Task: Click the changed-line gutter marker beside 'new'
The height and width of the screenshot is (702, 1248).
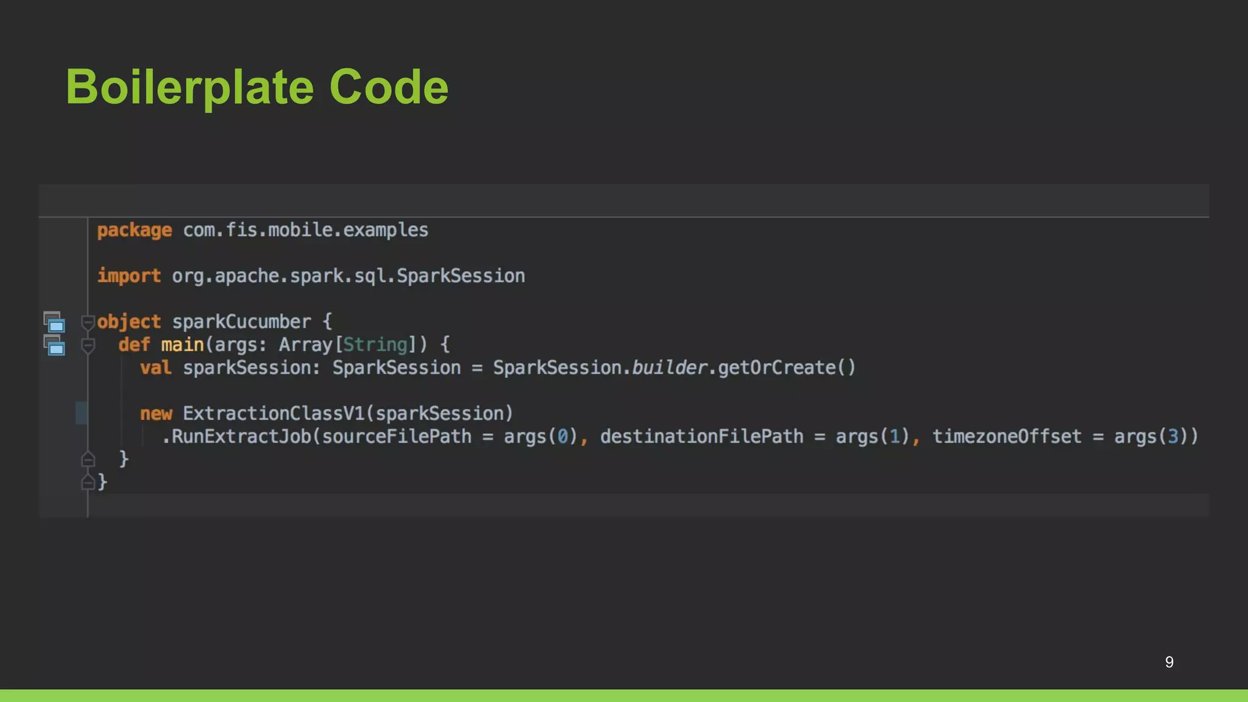Action: point(81,413)
